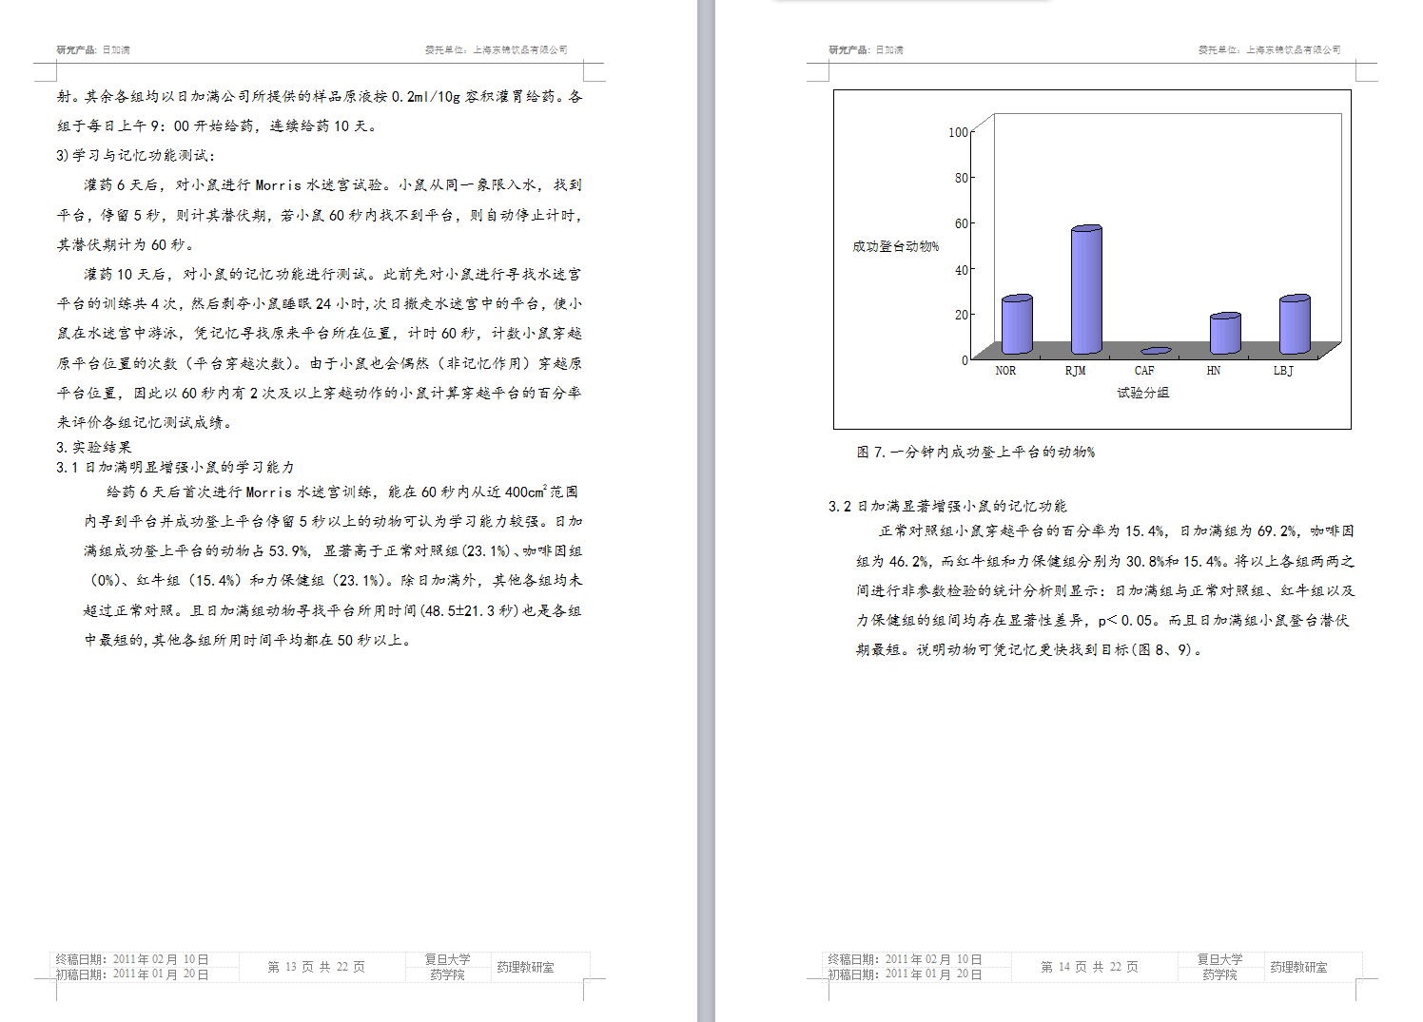Image resolution: width=1423 pixels, height=1022 pixels.
Task: Click 初稿日期: 2011年01月20日 in the page 14 footer
Action: tap(905, 974)
